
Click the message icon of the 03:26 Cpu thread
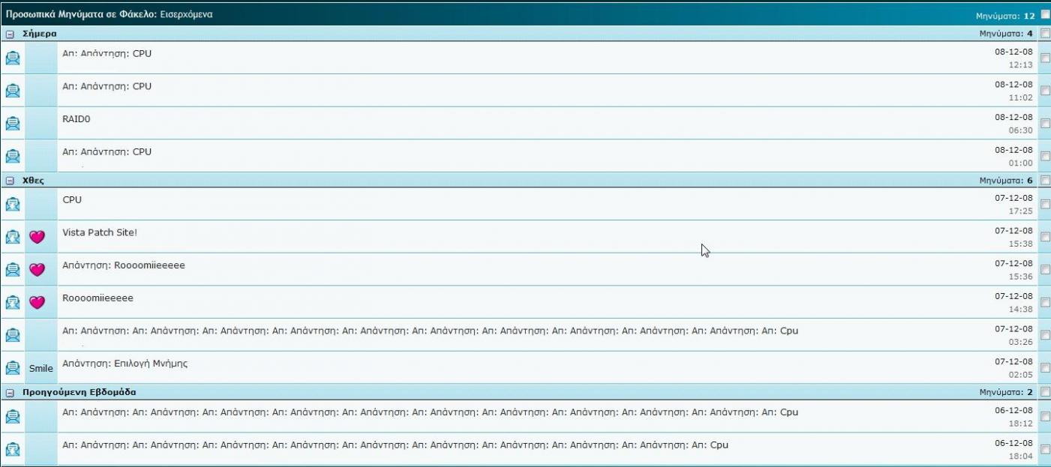(x=13, y=335)
